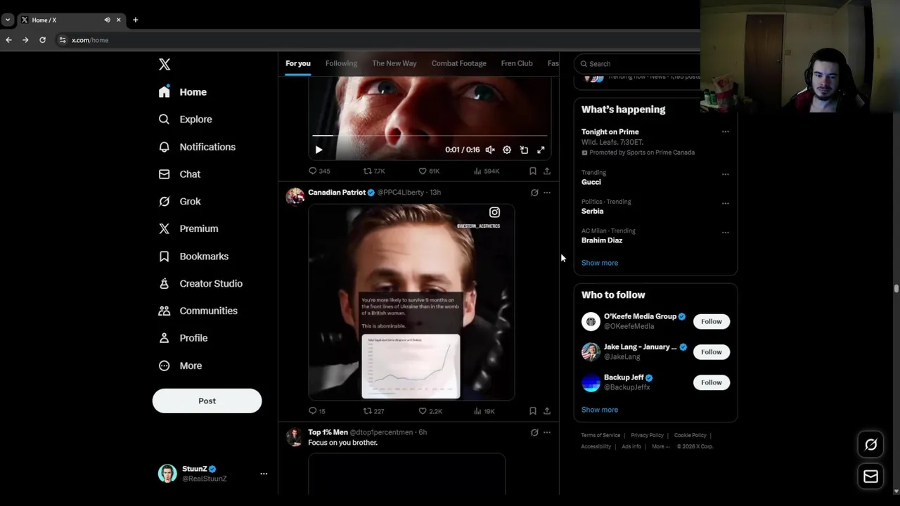Click the Bookmarks icon in the sidebar
900x506 pixels.
(164, 257)
